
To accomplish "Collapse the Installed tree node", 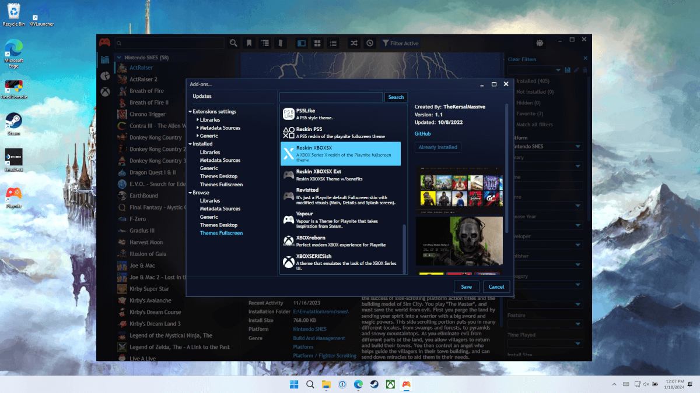I will click(x=190, y=144).
